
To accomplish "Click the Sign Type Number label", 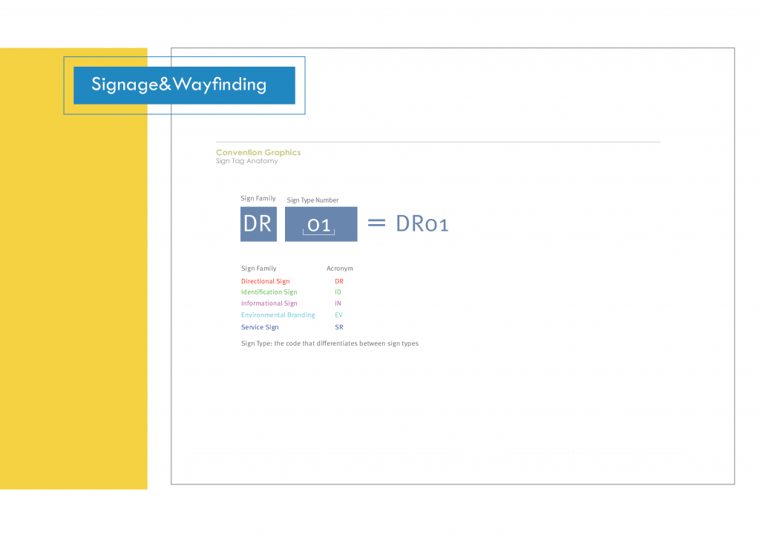I will 312,200.
